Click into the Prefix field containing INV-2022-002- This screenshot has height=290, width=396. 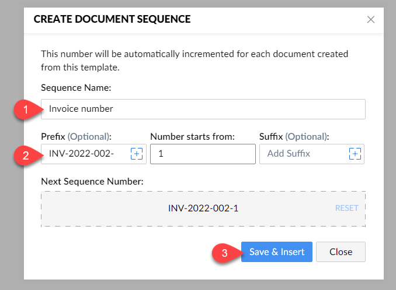click(x=85, y=154)
